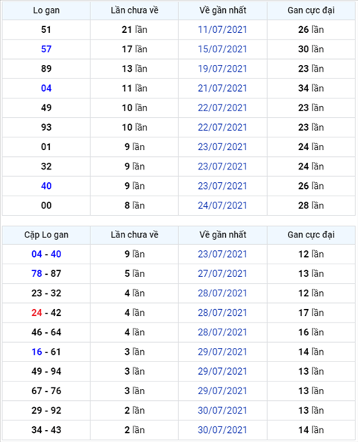Open the 27/07/2021 date link
Image resolution: width=358 pixels, height=442 pixels.
(222, 273)
